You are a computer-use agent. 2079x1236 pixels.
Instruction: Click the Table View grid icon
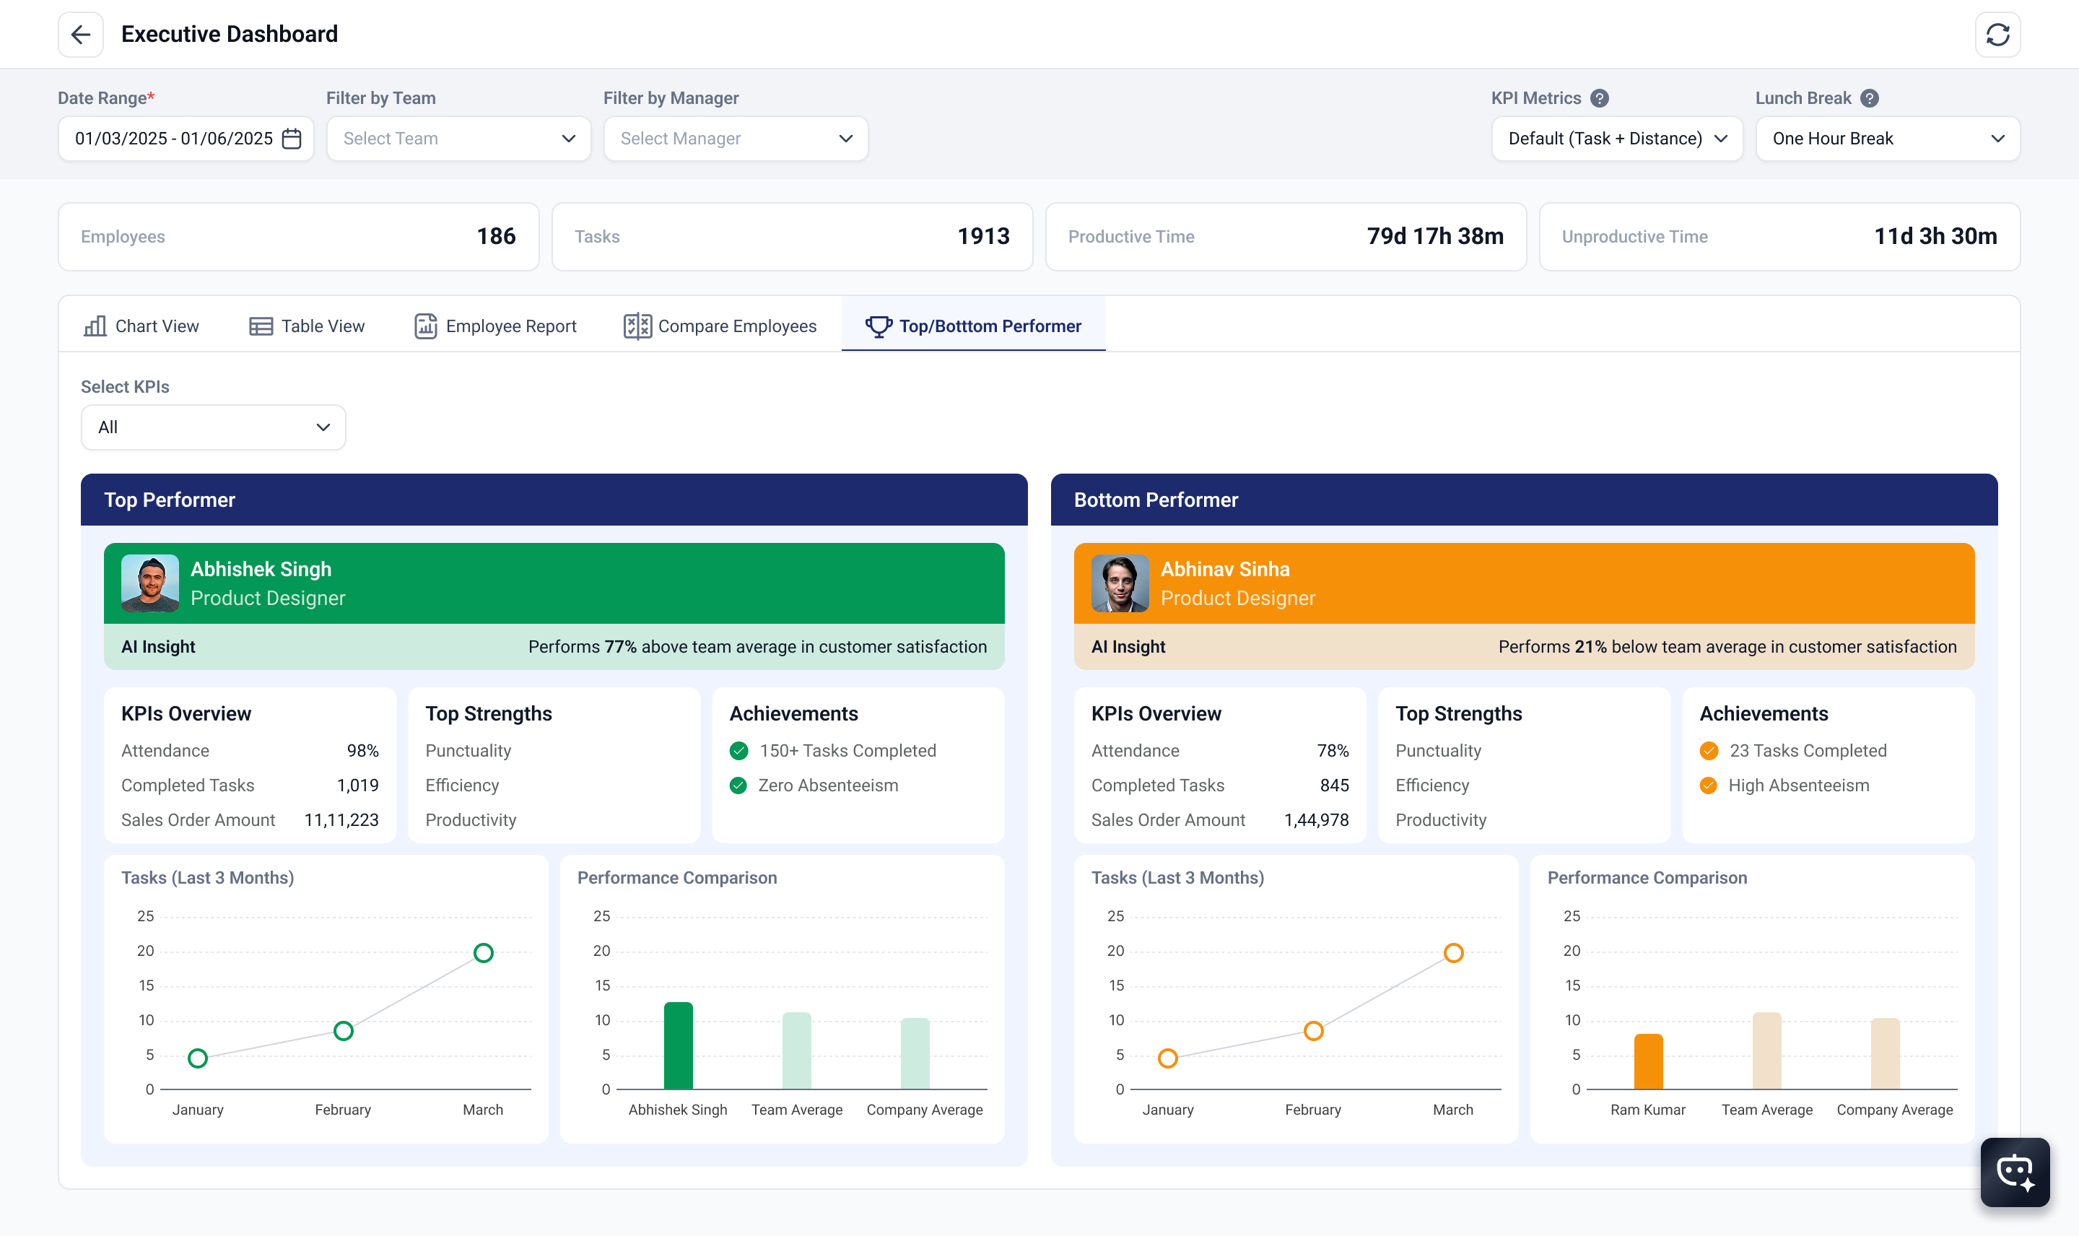click(261, 326)
